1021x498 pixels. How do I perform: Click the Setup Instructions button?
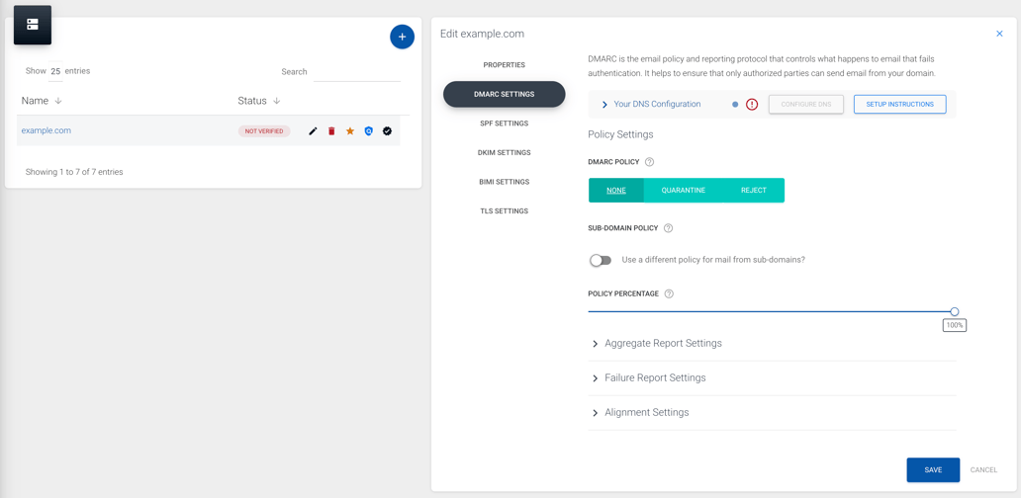pyautogui.click(x=899, y=105)
